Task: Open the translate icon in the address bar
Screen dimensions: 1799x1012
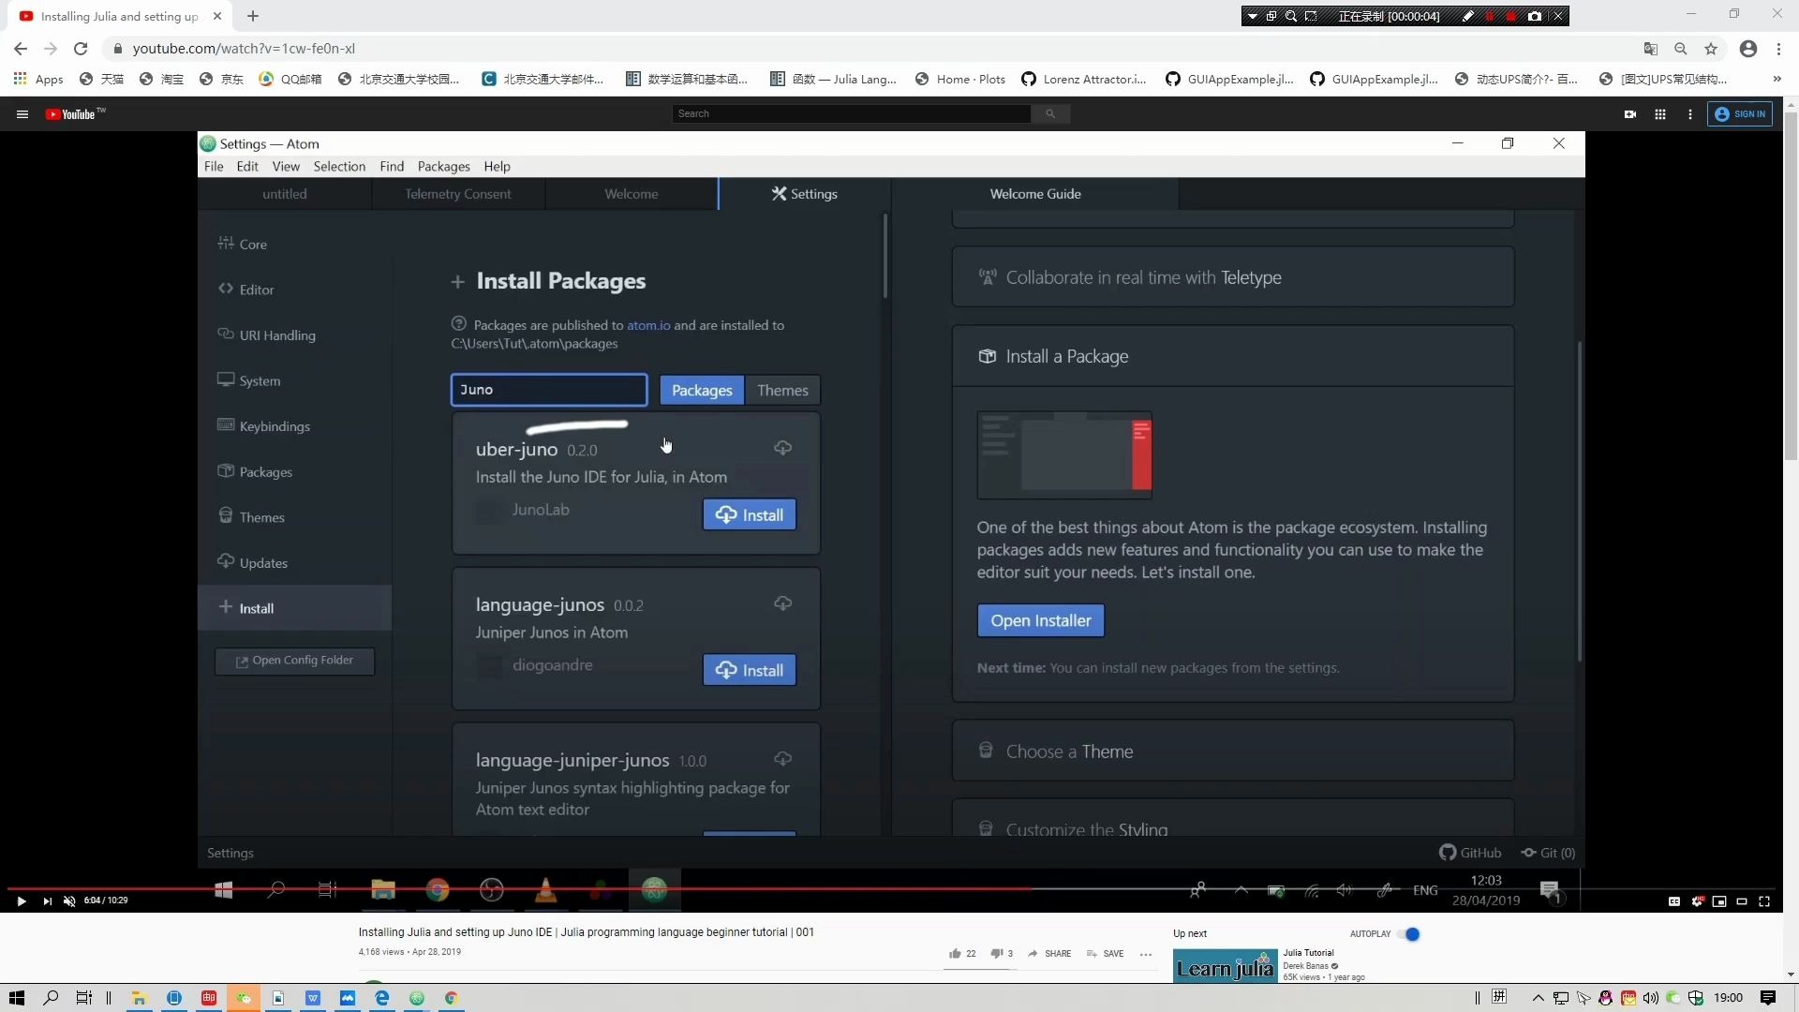Action: [1651, 48]
